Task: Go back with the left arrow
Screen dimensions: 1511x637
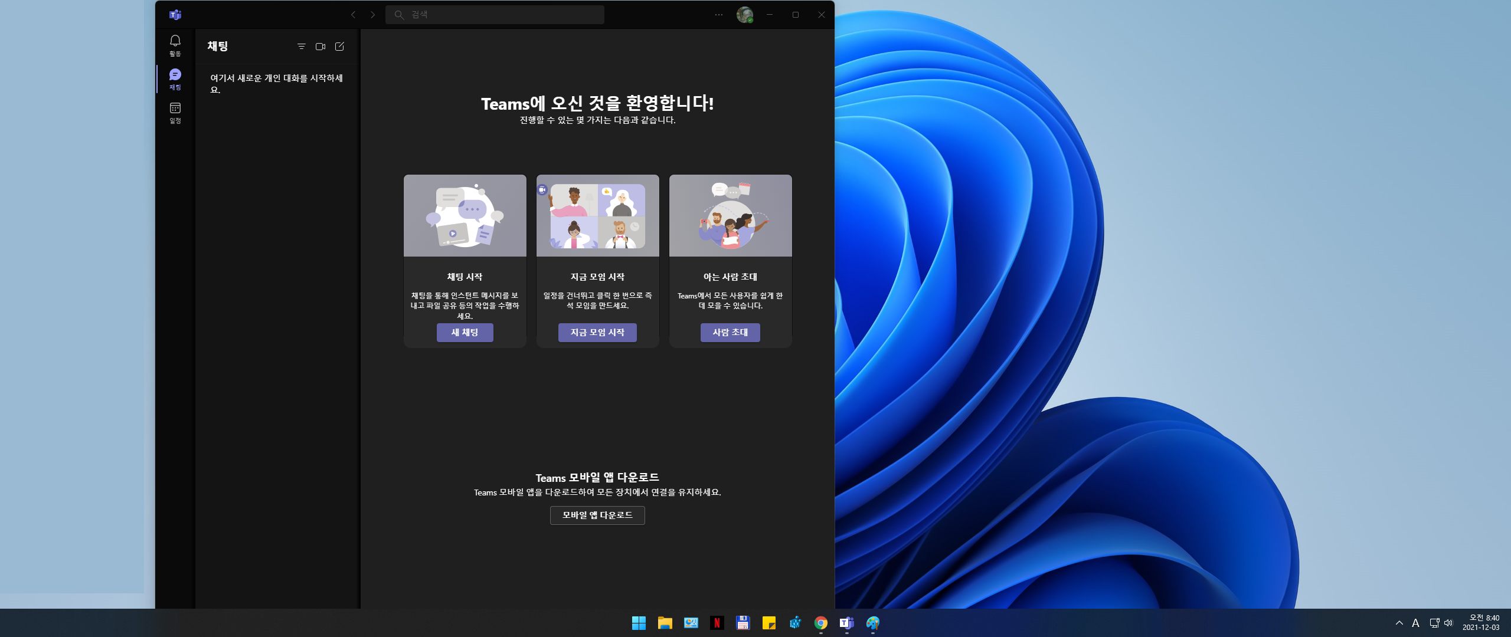Action: click(x=353, y=15)
